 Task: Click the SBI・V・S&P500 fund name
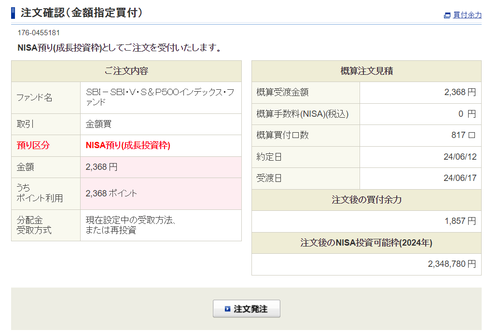(160, 97)
